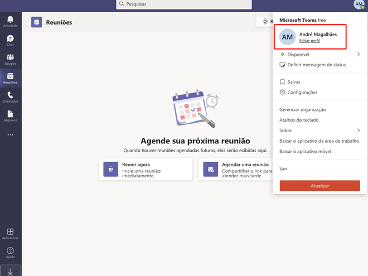Open Atalhos do teclado
The width and height of the screenshot is (368, 276).
click(x=299, y=120)
